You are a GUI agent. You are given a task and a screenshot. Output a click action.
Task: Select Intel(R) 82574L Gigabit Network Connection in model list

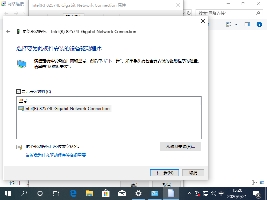pyautogui.click(x=65, y=109)
